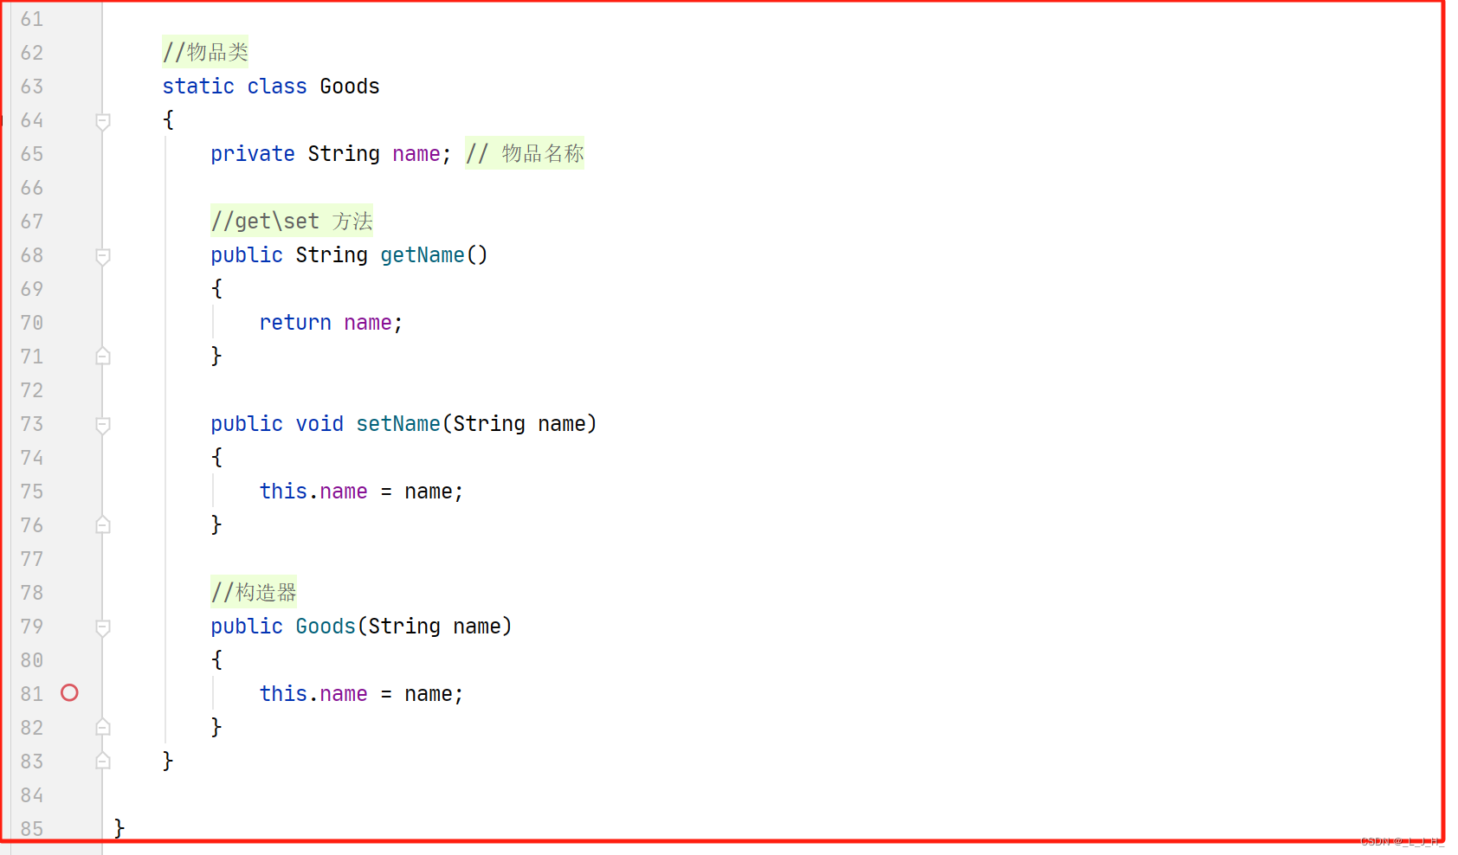Click the comment '//get\set 方法'
The height and width of the screenshot is (855, 1458).
coord(292,221)
